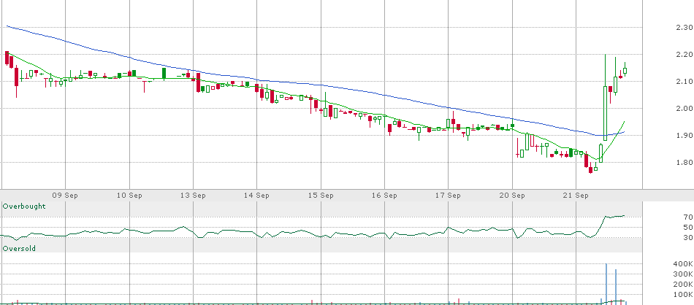Click the 300K volume axis label

[x=682, y=274]
